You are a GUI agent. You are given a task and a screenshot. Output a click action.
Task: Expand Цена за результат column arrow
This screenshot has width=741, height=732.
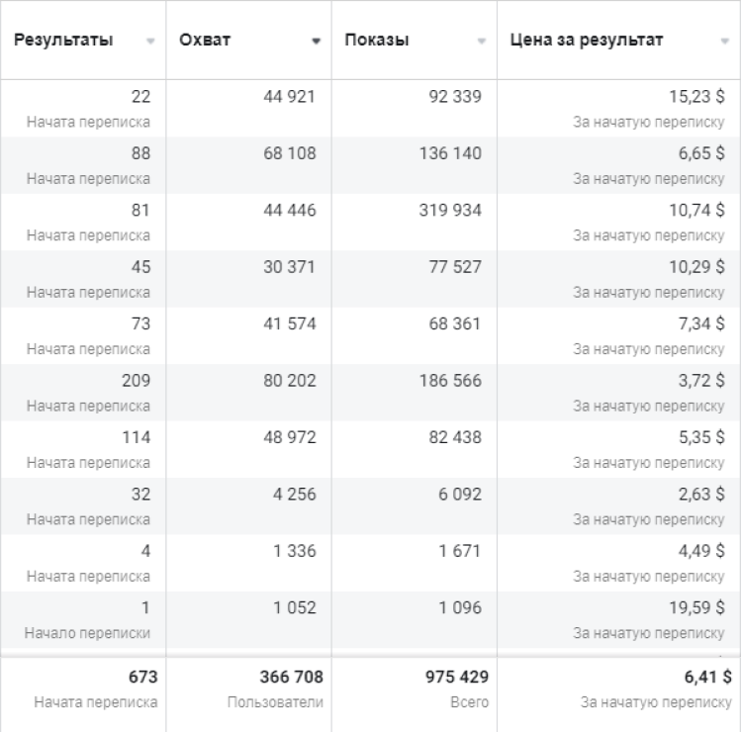(724, 42)
